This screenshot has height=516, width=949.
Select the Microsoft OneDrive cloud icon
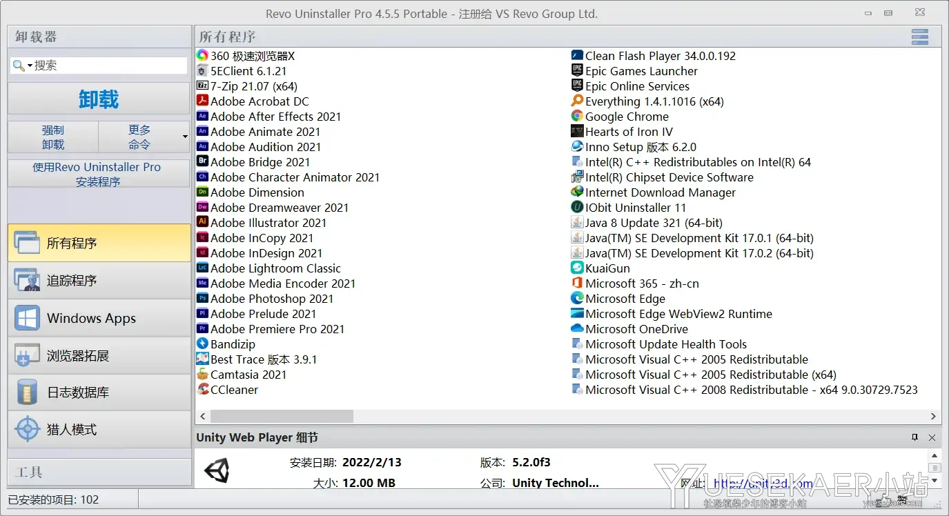pos(577,328)
